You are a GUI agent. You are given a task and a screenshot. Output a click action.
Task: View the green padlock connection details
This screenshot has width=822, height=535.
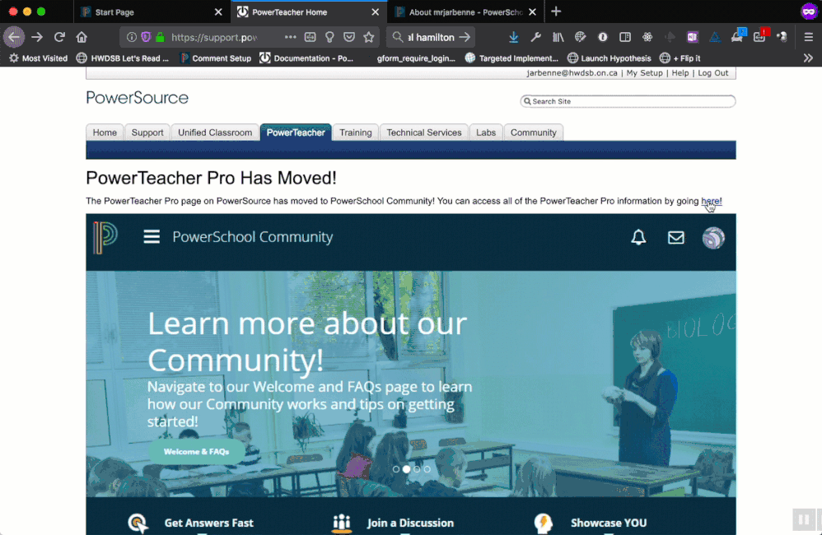pos(160,37)
